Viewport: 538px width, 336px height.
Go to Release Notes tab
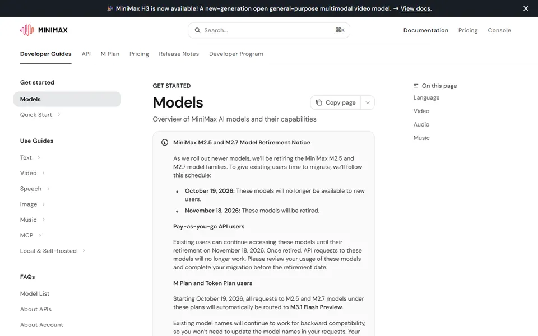click(179, 54)
